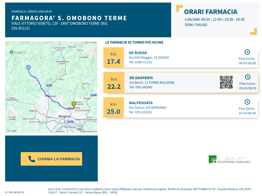The image size is (262, 196).
Task: Click the Google logo on the map
Action: 11,131
